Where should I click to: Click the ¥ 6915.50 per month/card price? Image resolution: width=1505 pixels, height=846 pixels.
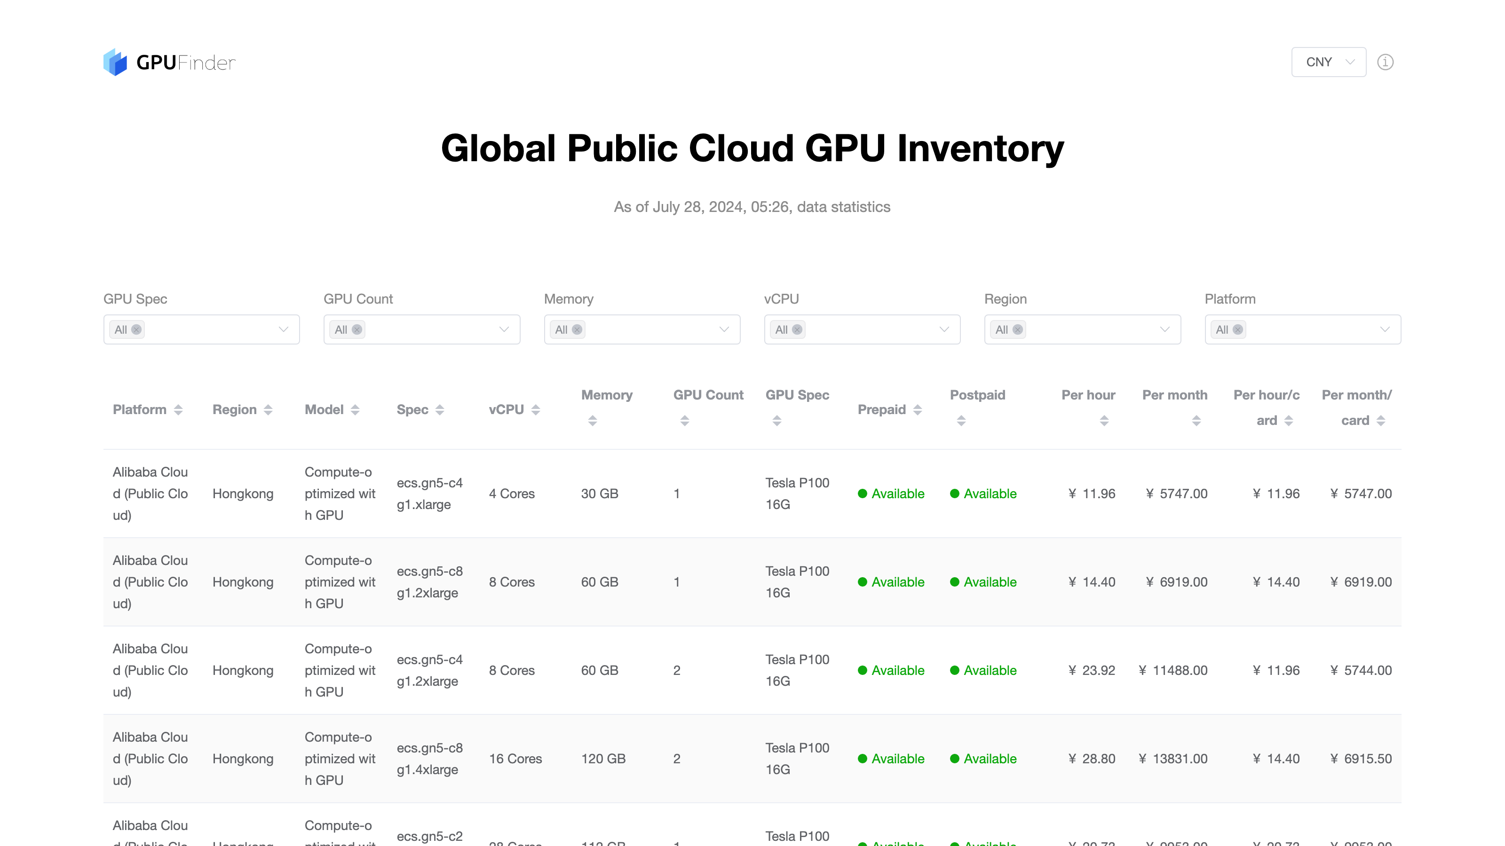1361,759
